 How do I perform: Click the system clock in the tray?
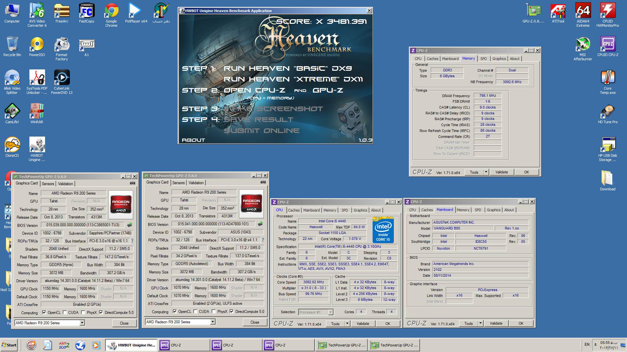pos(609,345)
